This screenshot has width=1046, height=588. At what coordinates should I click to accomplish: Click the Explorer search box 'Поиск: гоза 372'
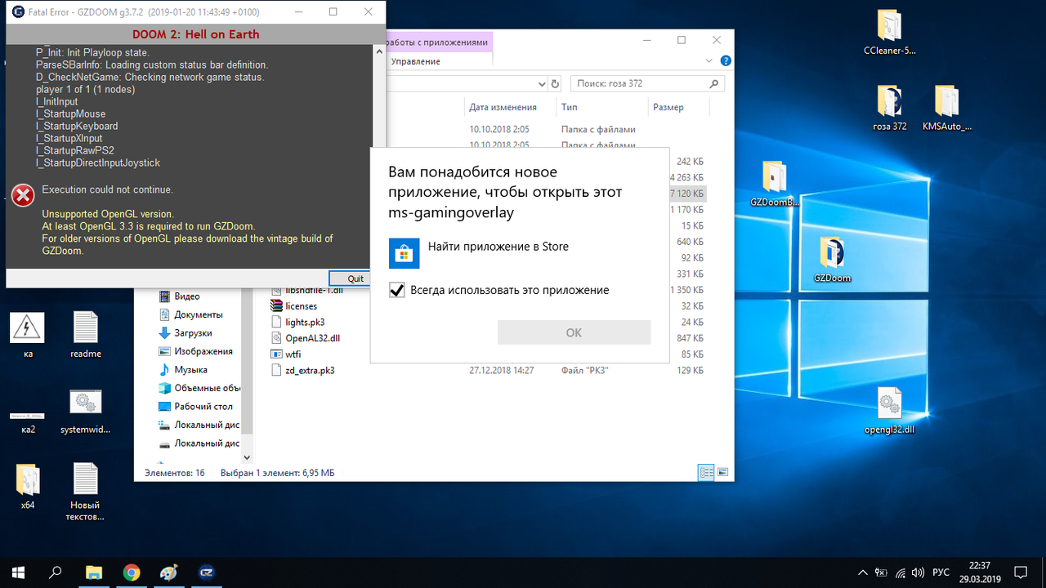pyautogui.click(x=647, y=83)
